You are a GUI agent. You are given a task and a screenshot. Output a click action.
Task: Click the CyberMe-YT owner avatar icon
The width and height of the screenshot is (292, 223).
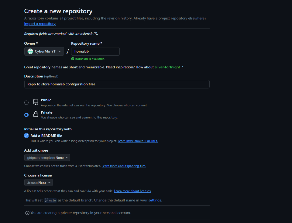coord(30,51)
